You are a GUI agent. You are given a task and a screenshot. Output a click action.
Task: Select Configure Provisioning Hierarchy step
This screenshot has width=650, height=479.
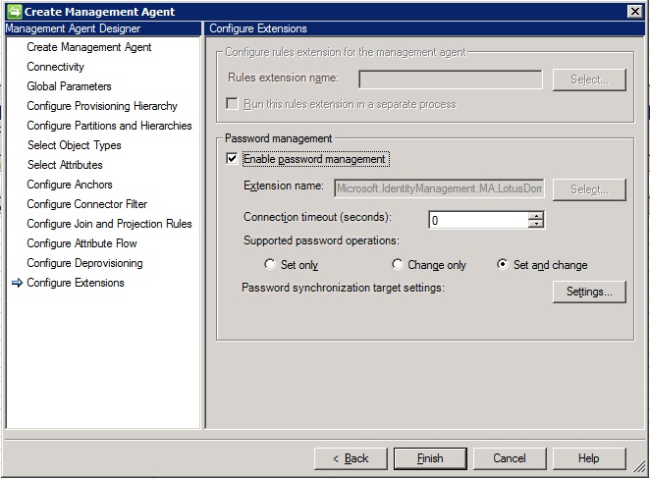point(102,106)
